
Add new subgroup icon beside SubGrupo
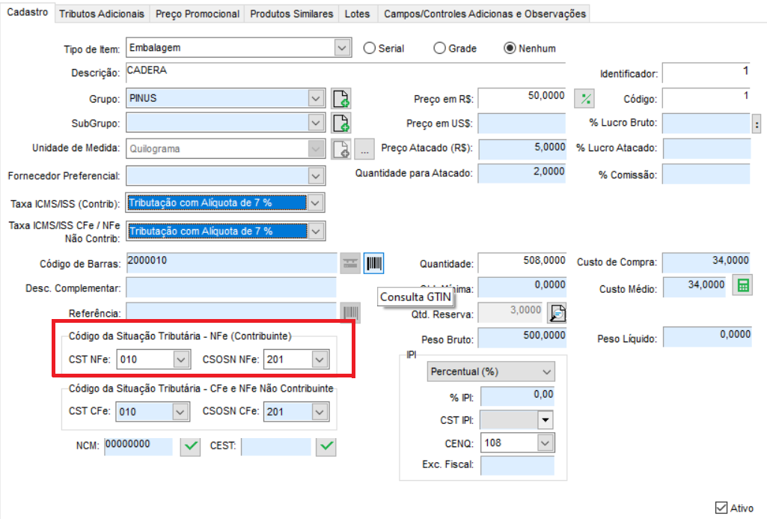pos(341,123)
